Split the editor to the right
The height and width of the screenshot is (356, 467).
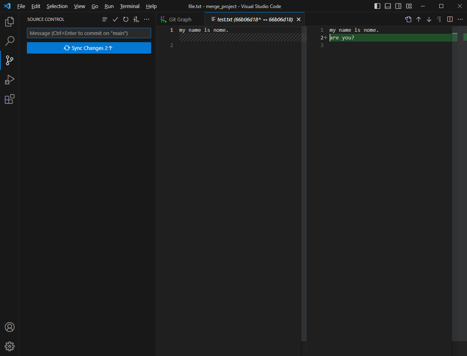(450, 19)
